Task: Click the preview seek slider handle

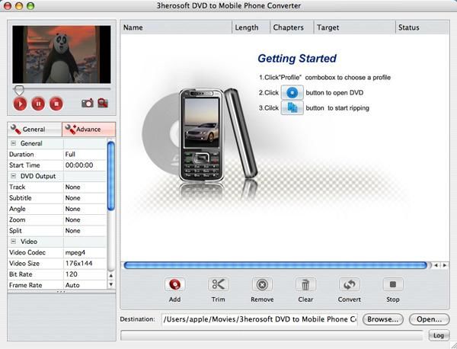Action: 19,90
